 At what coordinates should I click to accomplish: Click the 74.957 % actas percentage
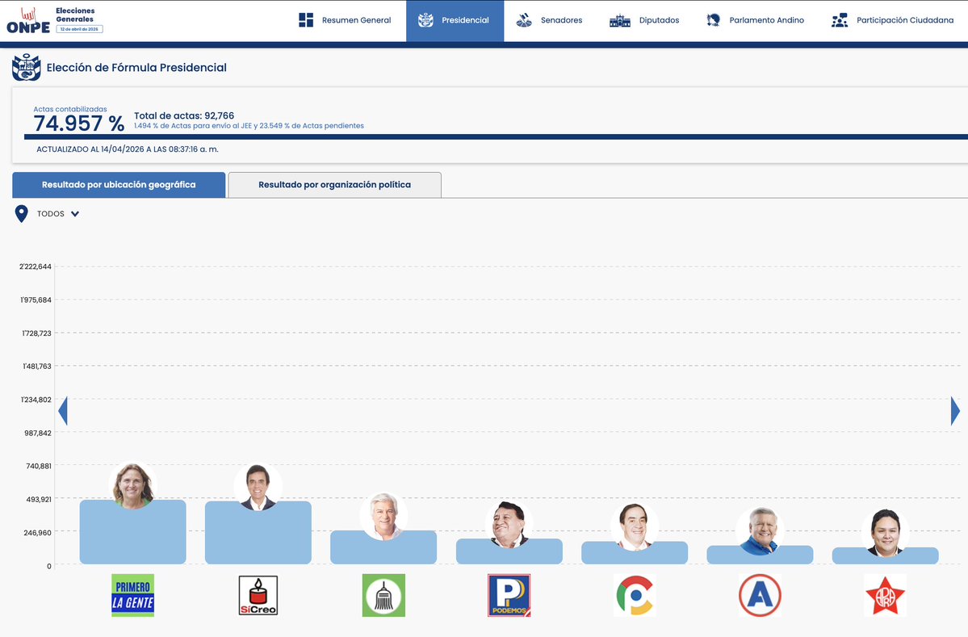pos(79,124)
